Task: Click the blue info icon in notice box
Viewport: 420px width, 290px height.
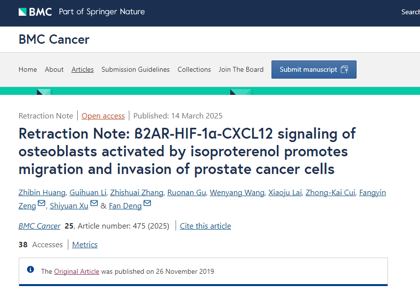Action: coord(30,269)
